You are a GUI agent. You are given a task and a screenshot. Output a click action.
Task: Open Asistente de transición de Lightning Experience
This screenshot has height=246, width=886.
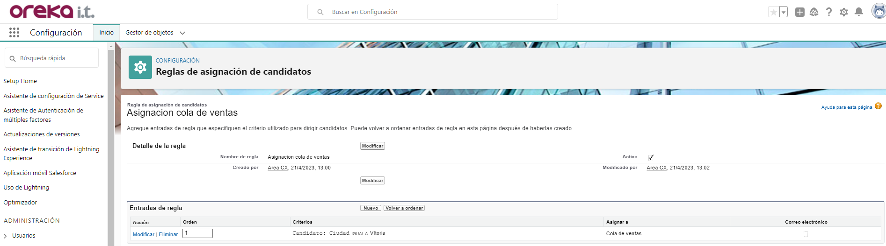51,154
